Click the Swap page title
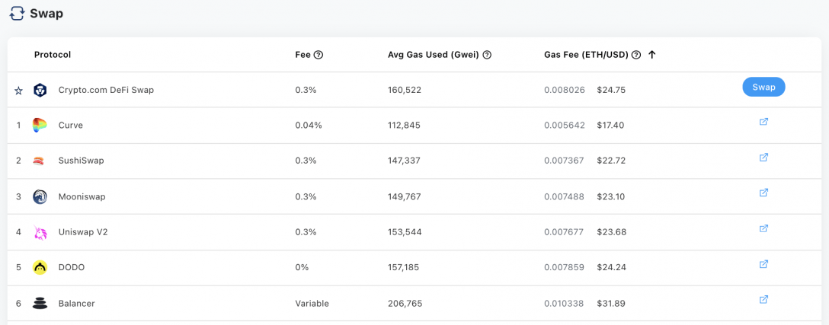Screen dimensions: 829x325 pyautogui.click(x=46, y=14)
